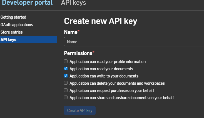This screenshot has height=118, width=204.
Task: Select Store entries in sidebar
Action: coord(11,32)
